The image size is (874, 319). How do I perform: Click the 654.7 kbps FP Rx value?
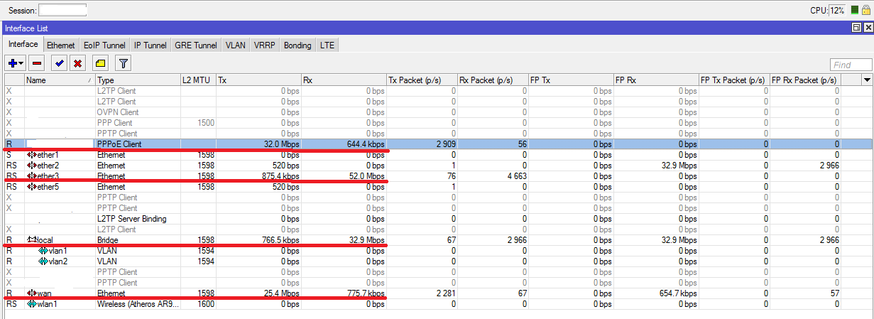coord(677,293)
